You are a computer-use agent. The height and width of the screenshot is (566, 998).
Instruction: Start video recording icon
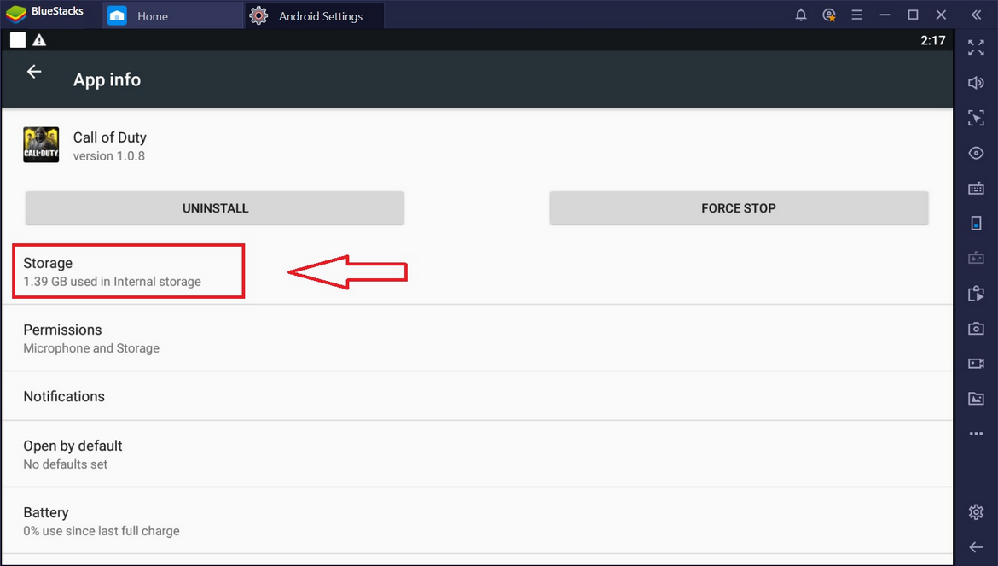point(976,363)
